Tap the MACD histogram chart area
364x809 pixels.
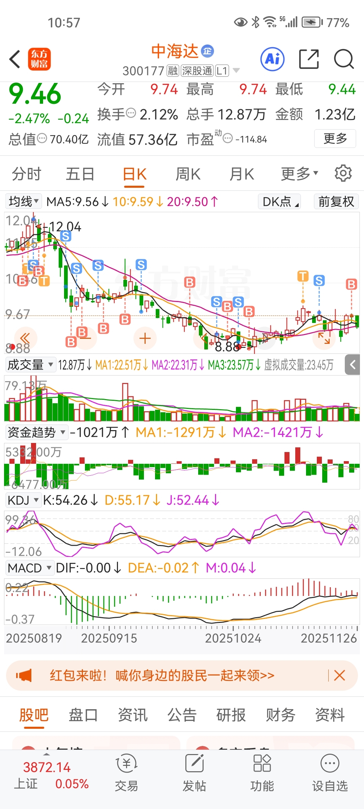[182, 602]
